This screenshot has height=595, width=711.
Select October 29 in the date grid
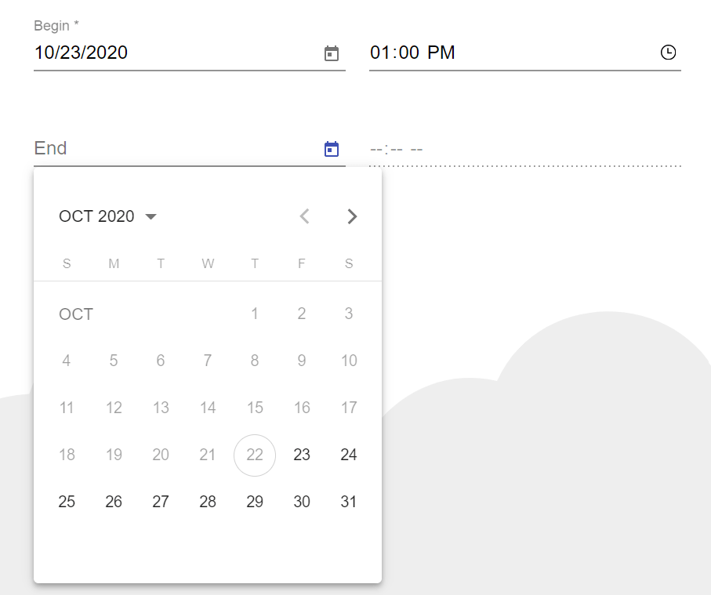255,502
